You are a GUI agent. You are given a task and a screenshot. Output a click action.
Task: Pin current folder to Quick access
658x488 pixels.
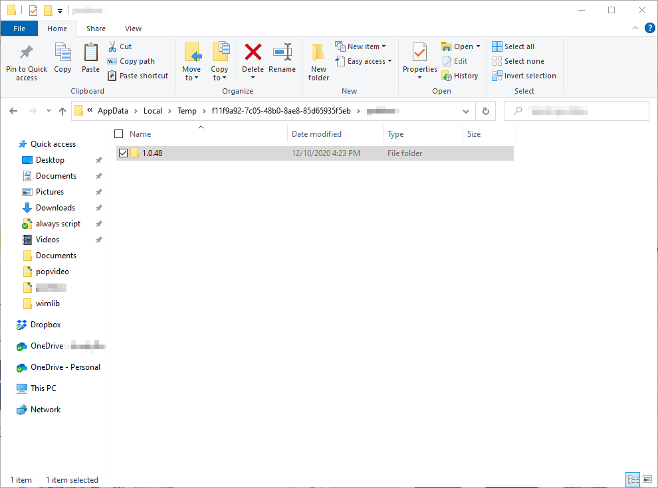coord(26,61)
